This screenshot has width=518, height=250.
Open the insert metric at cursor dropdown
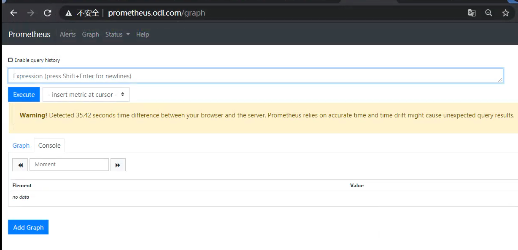pos(86,95)
